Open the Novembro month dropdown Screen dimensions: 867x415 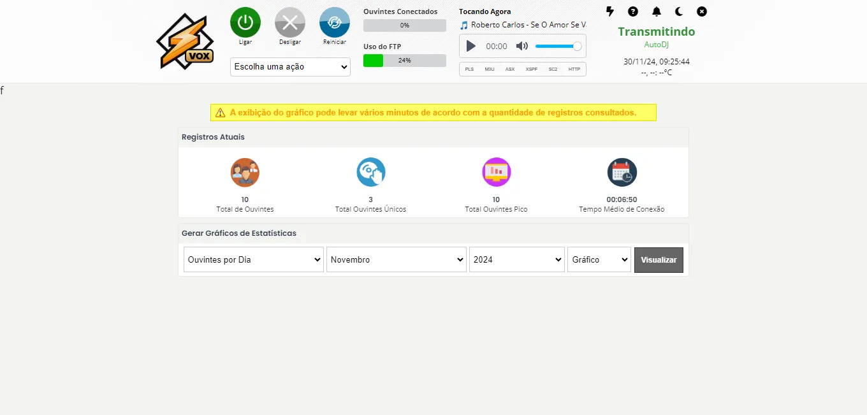(397, 259)
